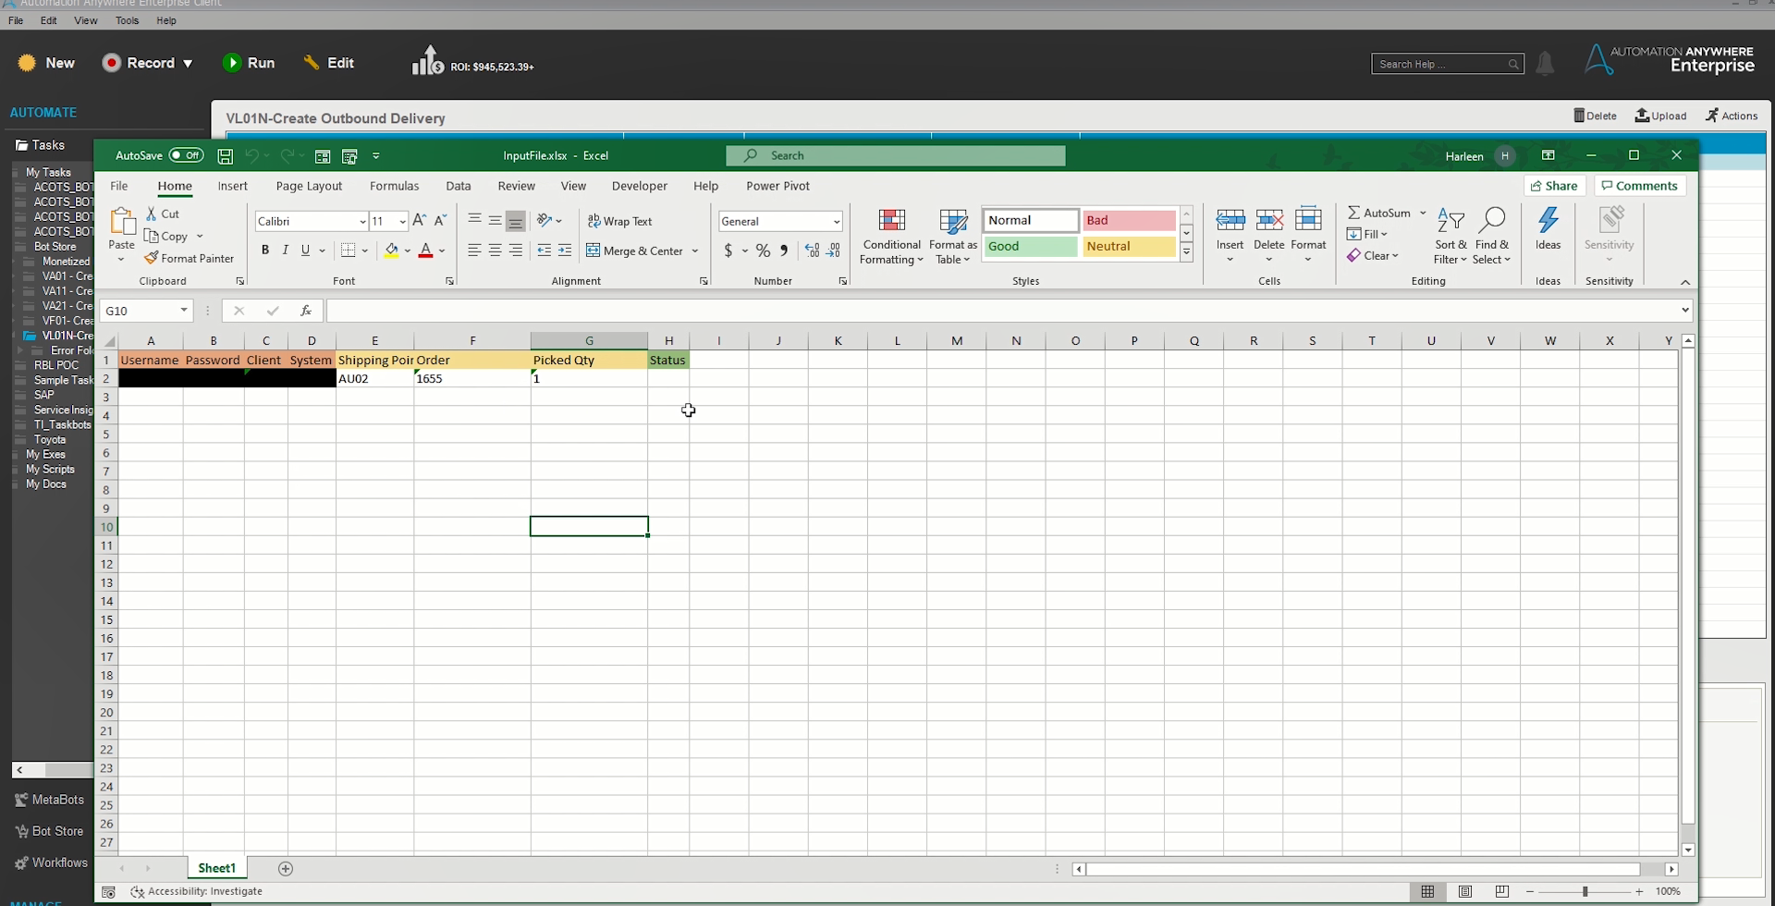Image resolution: width=1775 pixels, height=906 pixels.
Task: Switch to Page Layout view in status bar
Action: point(1465,891)
